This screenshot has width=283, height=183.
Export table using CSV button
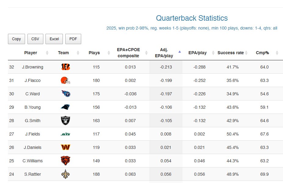tap(35, 39)
